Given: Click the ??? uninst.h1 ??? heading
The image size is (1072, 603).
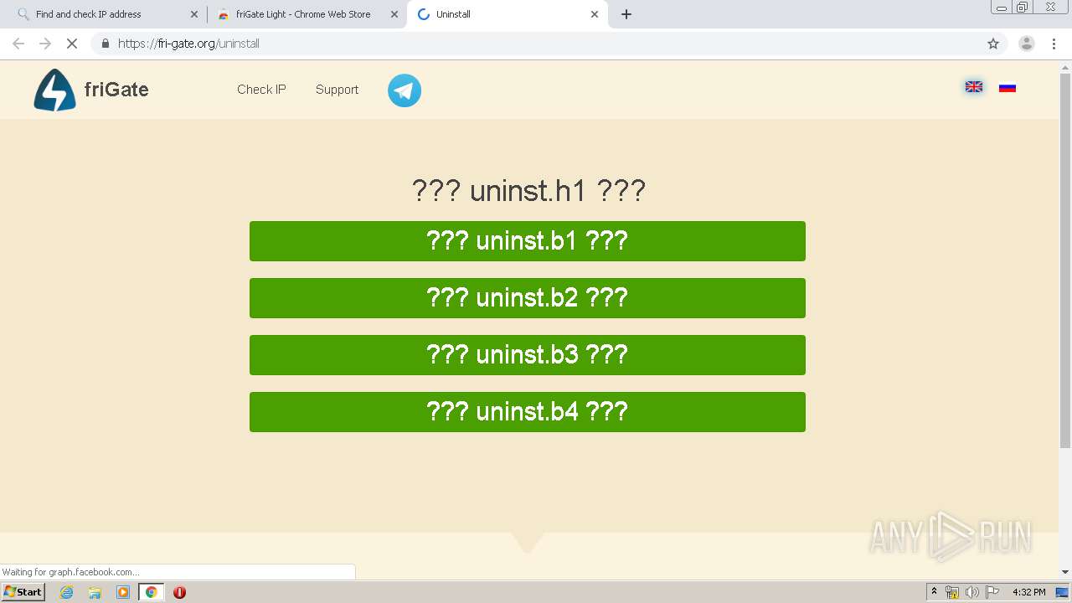Looking at the screenshot, I should pyautogui.click(x=528, y=191).
